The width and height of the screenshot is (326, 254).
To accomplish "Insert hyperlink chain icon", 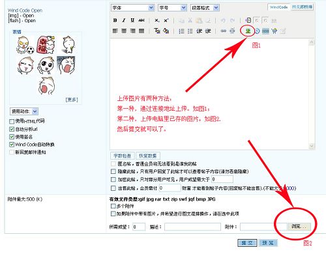I will pos(223,31).
